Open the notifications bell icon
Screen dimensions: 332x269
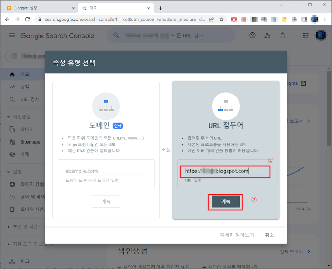[x=282, y=35]
